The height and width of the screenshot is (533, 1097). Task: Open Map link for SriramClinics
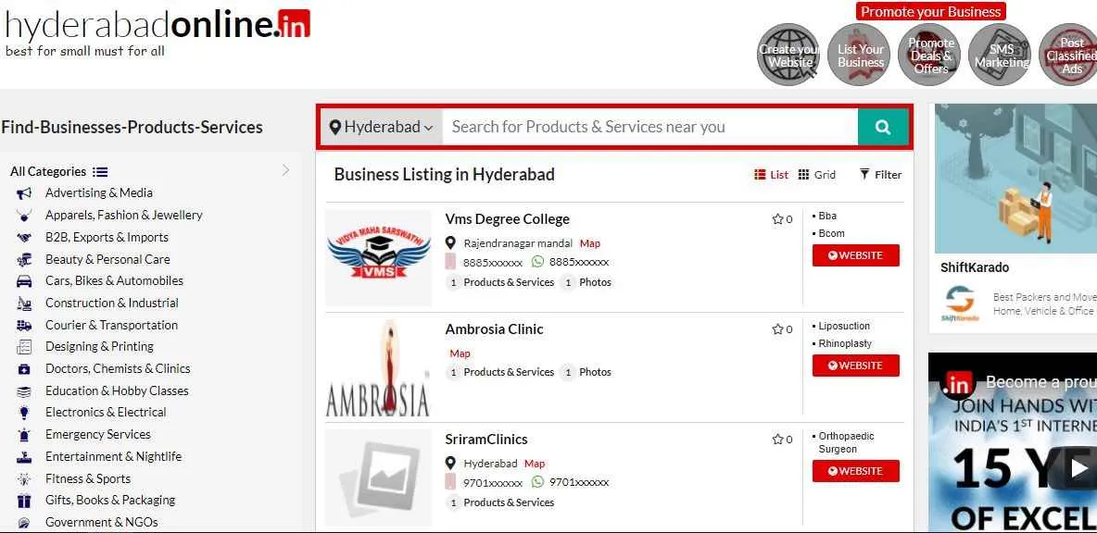coord(535,464)
